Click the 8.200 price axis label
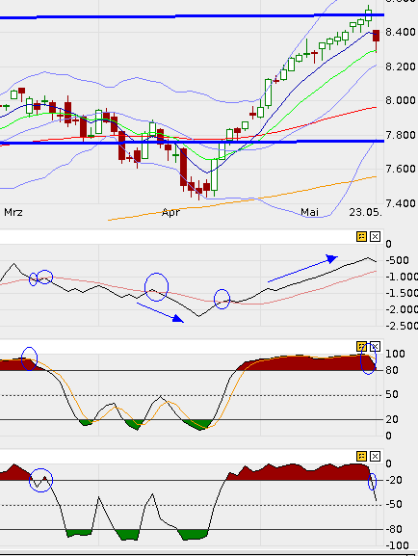418x556 pixels. [401, 66]
